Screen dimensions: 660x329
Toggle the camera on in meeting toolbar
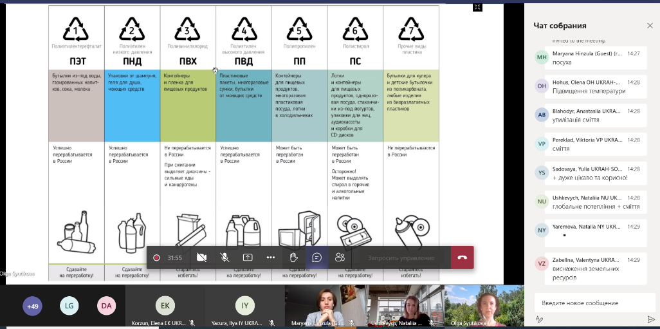click(x=201, y=258)
